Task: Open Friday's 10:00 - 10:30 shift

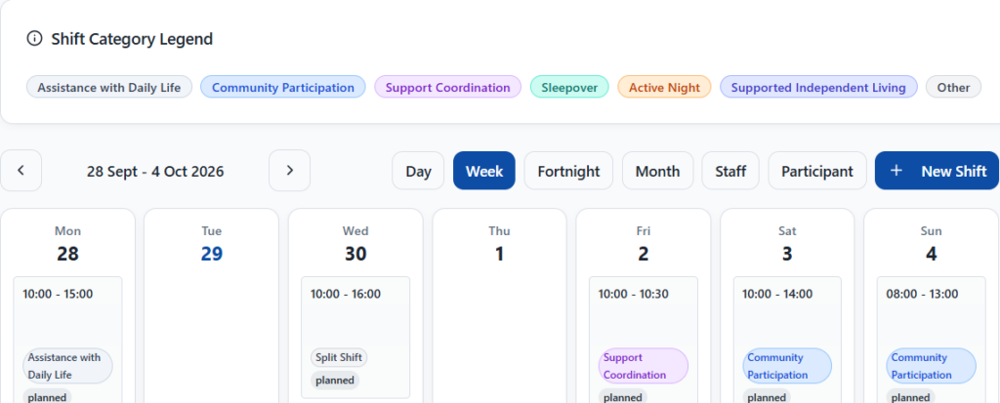Action: click(x=643, y=340)
